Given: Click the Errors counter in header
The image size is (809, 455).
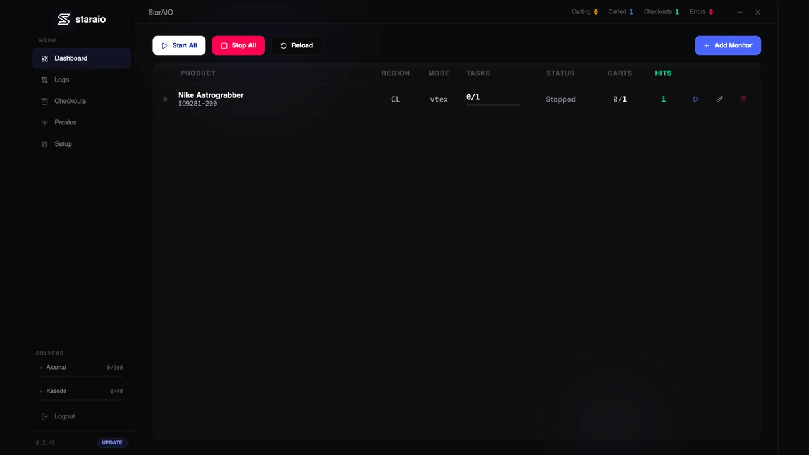Looking at the screenshot, I should [701, 12].
